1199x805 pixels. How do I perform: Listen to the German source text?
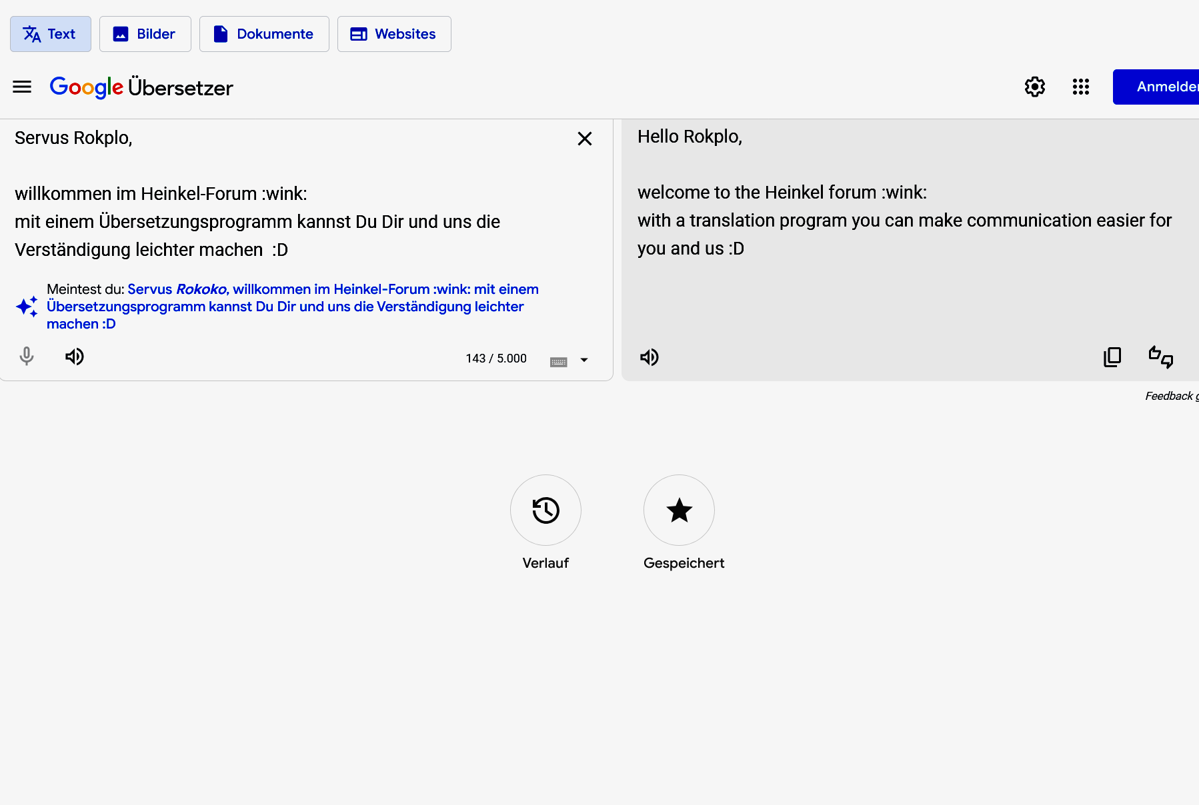[x=75, y=357]
